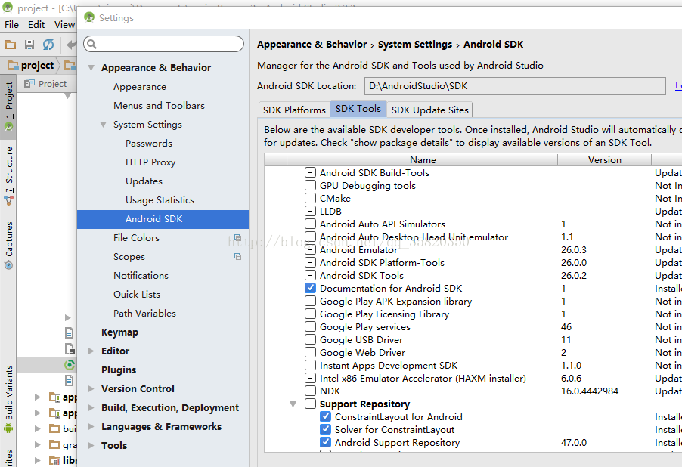682x467 pixels.
Task: Expand the Version Control settings group
Action: coord(91,389)
